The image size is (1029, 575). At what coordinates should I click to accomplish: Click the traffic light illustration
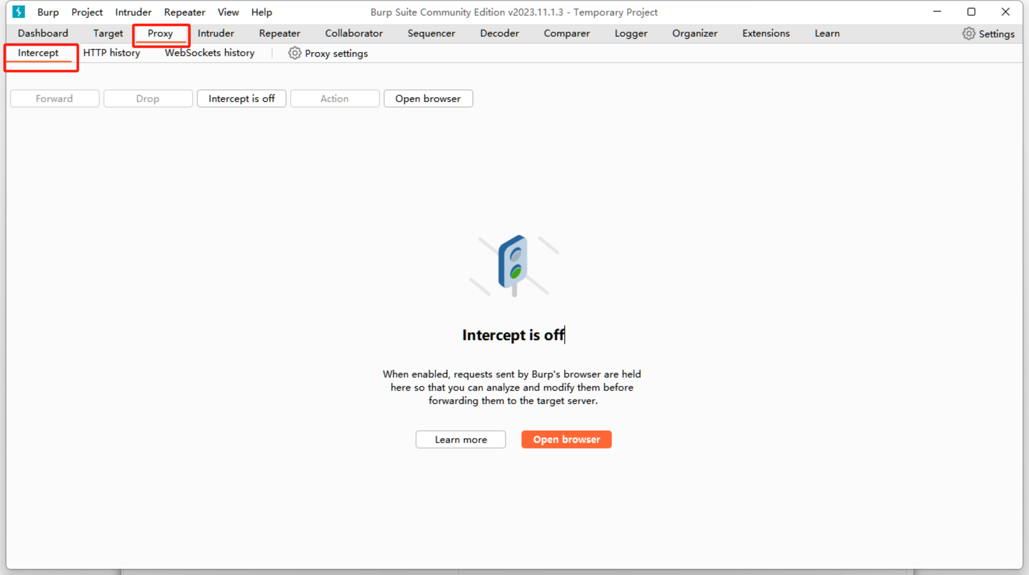tap(513, 265)
